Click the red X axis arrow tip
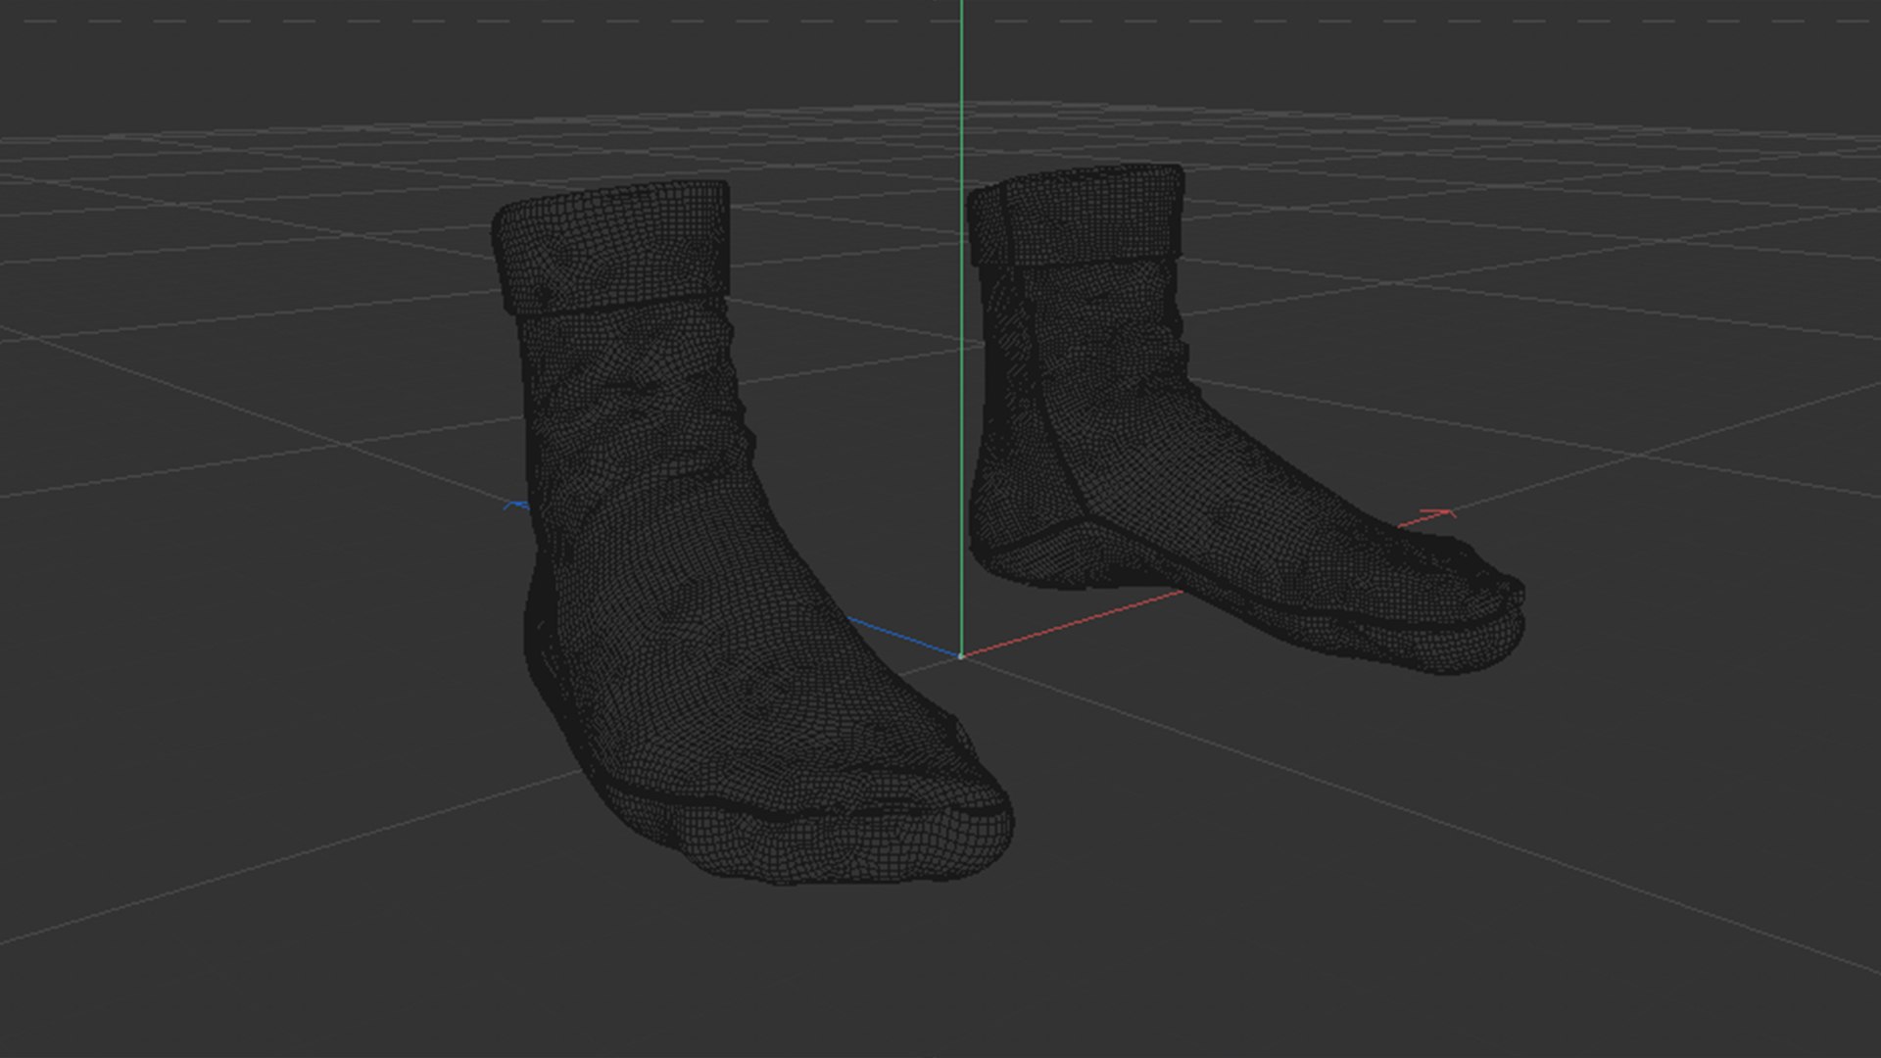This screenshot has width=1881, height=1058. coord(1440,512)
